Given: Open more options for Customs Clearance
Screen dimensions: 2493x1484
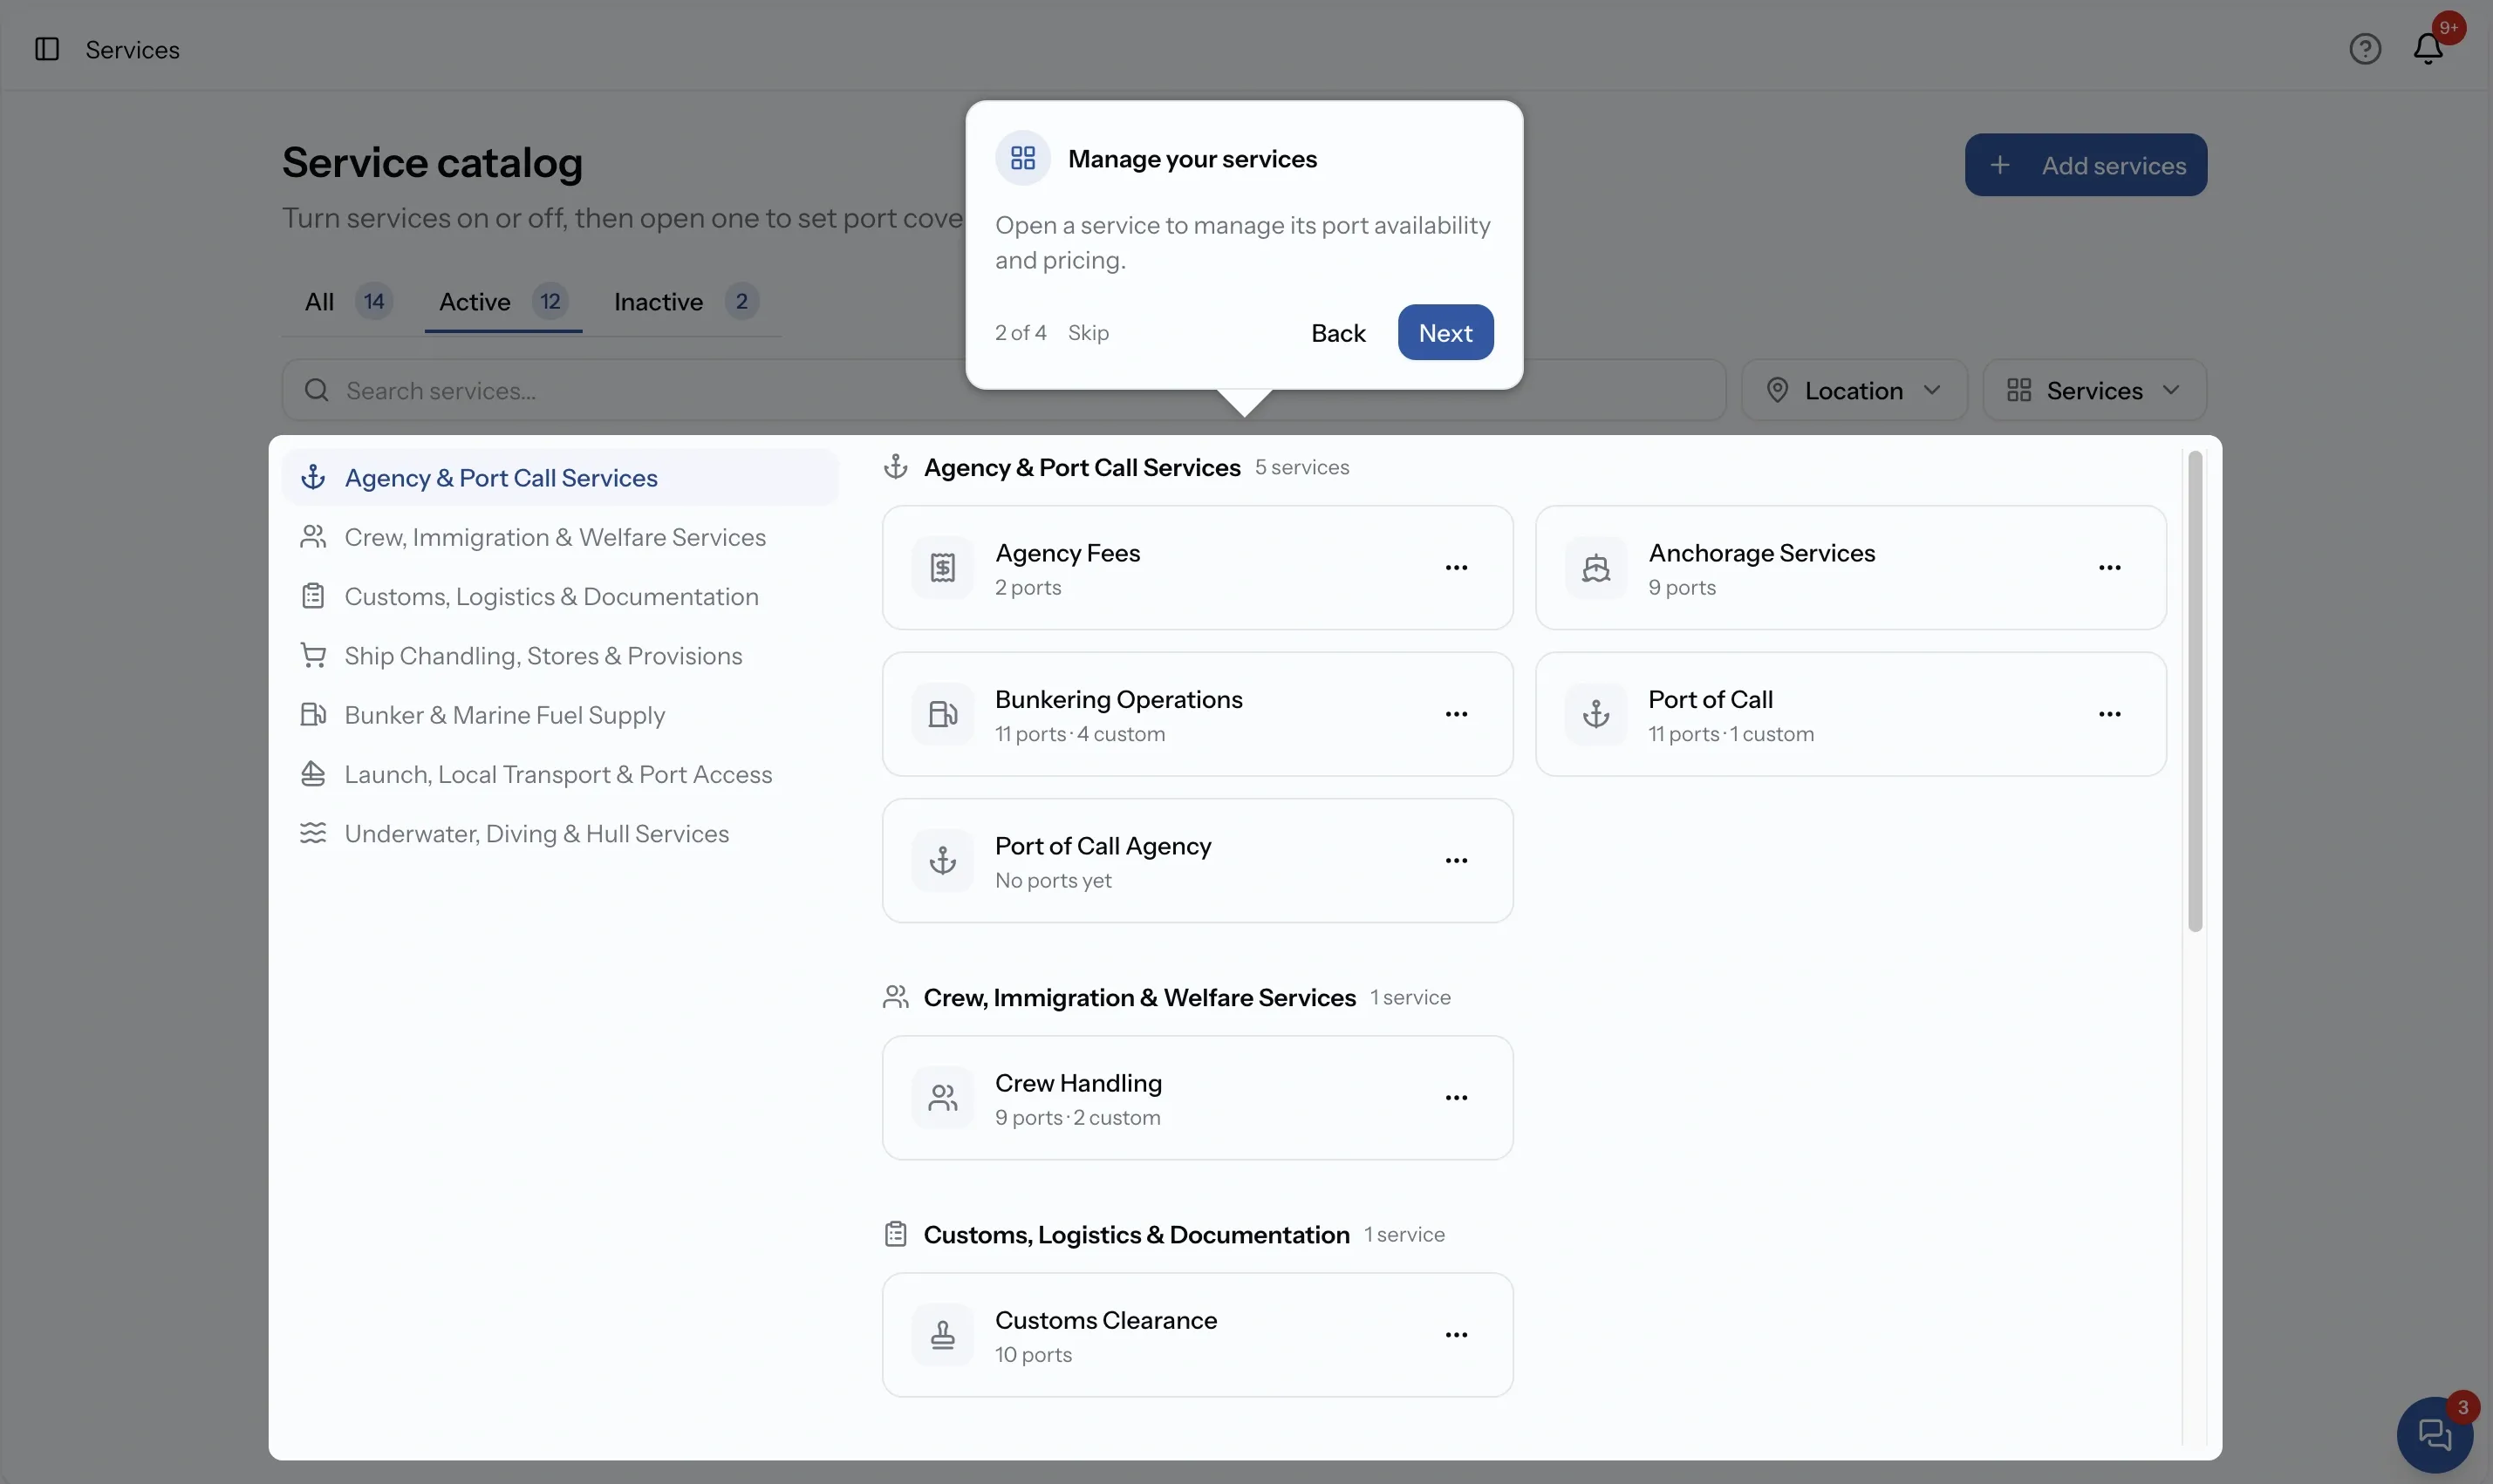Looking at the screenshot, I should 1457,1335.
